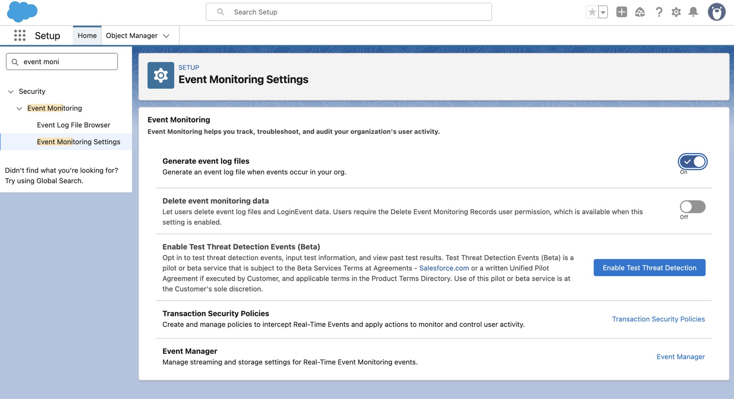
Task: Click the Delete event monitoring data heading
Action: (x=216, y=201)
